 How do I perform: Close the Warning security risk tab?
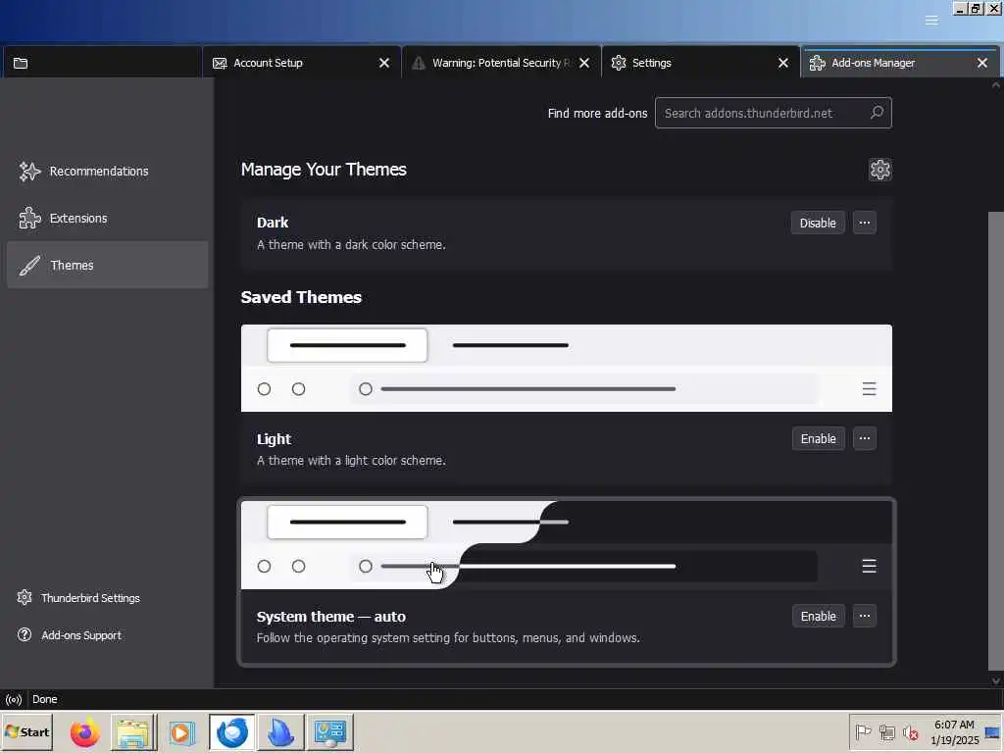pyautogui.click(x=584, y=63)
